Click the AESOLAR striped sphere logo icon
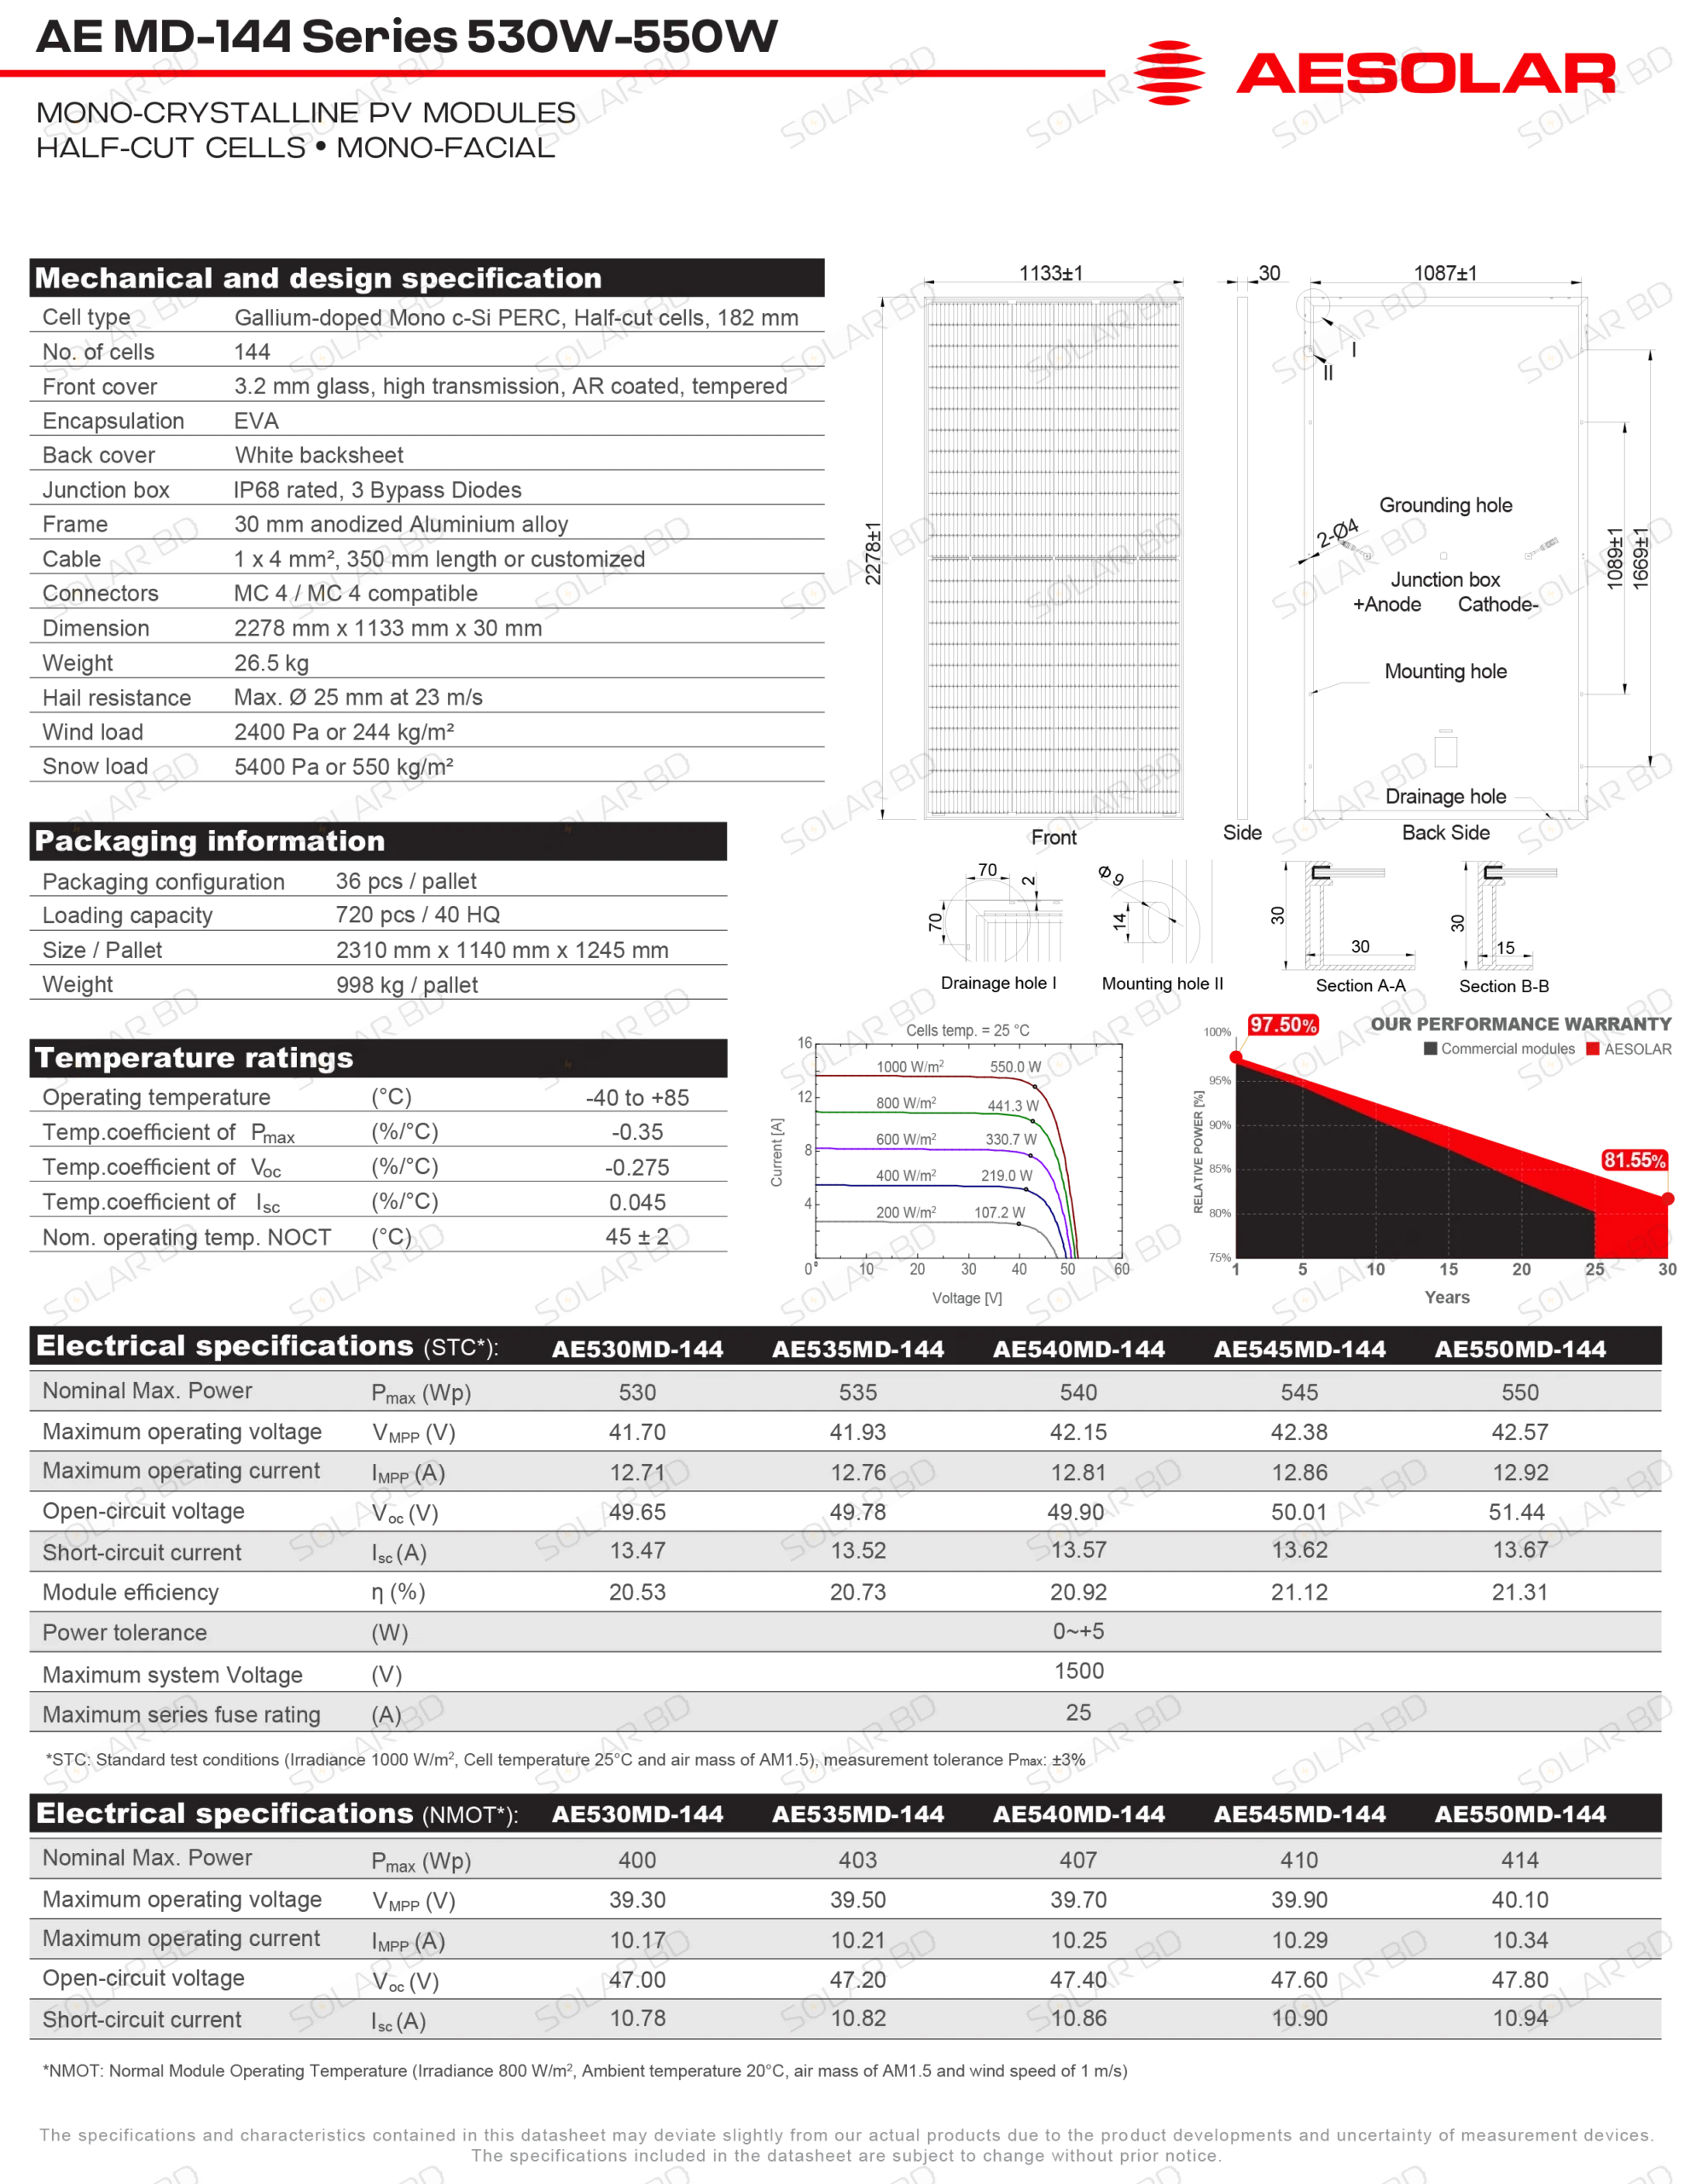This screenshot has width=1696, height=2184. (1169, 73)
